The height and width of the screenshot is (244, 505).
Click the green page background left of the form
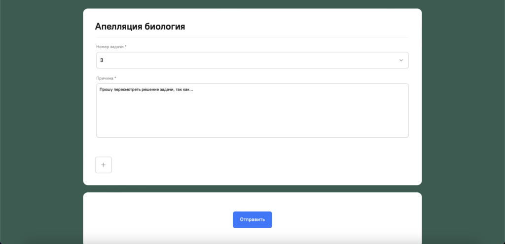(x=39, y=123)
